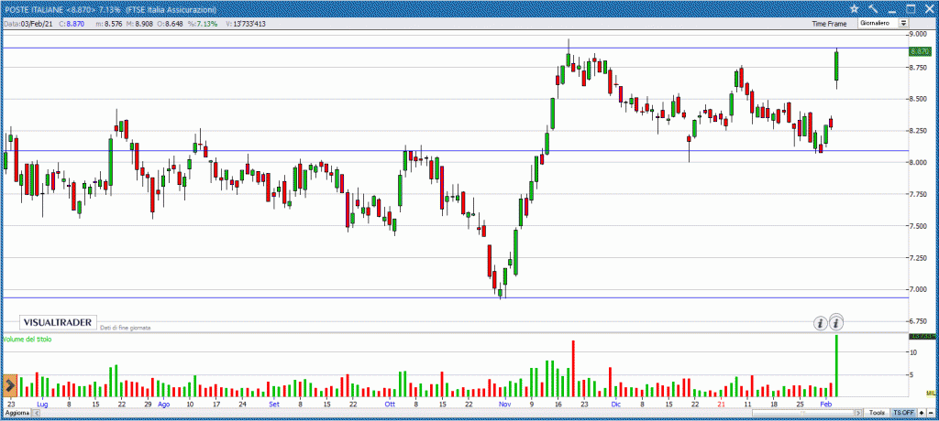Click the scrollbar right arrow
Screen dimensions: 939x421
(858, 414)
